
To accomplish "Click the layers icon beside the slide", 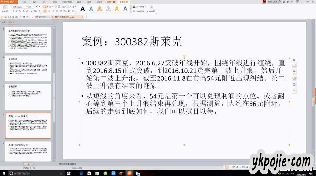I will click(x=294, y=84).
